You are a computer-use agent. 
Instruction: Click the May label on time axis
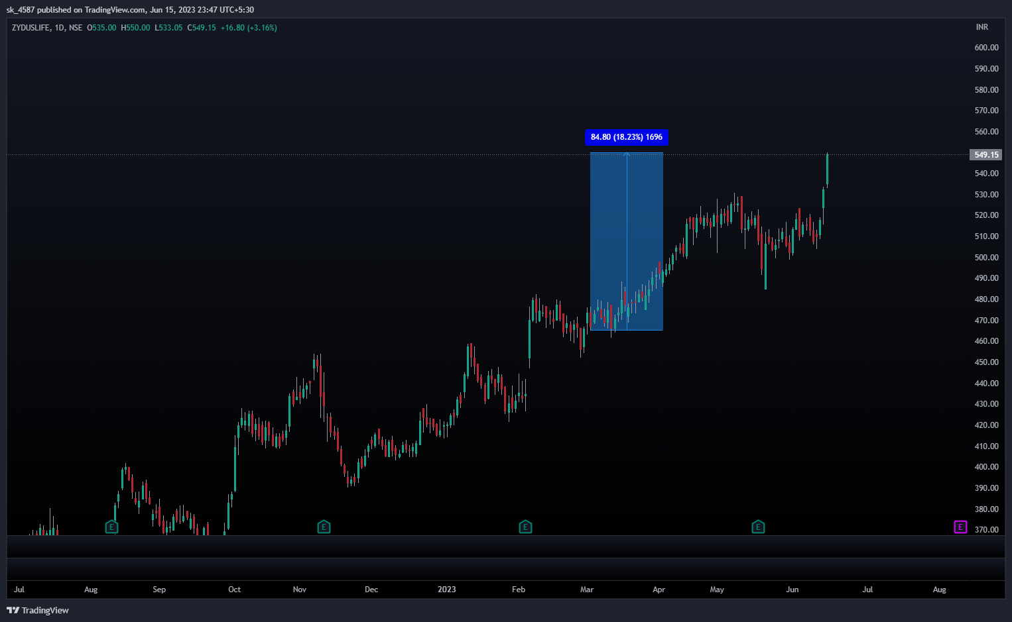pyautogui.click(x=717, y=590)
